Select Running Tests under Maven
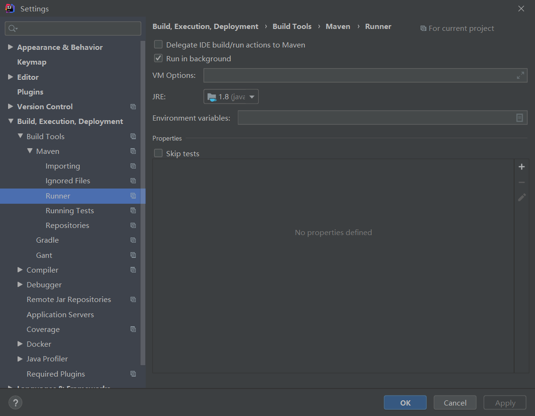Viewport: 535px width, 416px height. coord(70,210)
